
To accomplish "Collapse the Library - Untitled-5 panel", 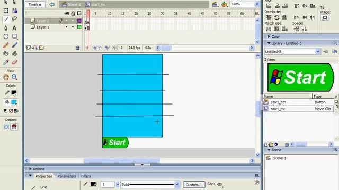I will pyautogui.click(x=269, y=43).
